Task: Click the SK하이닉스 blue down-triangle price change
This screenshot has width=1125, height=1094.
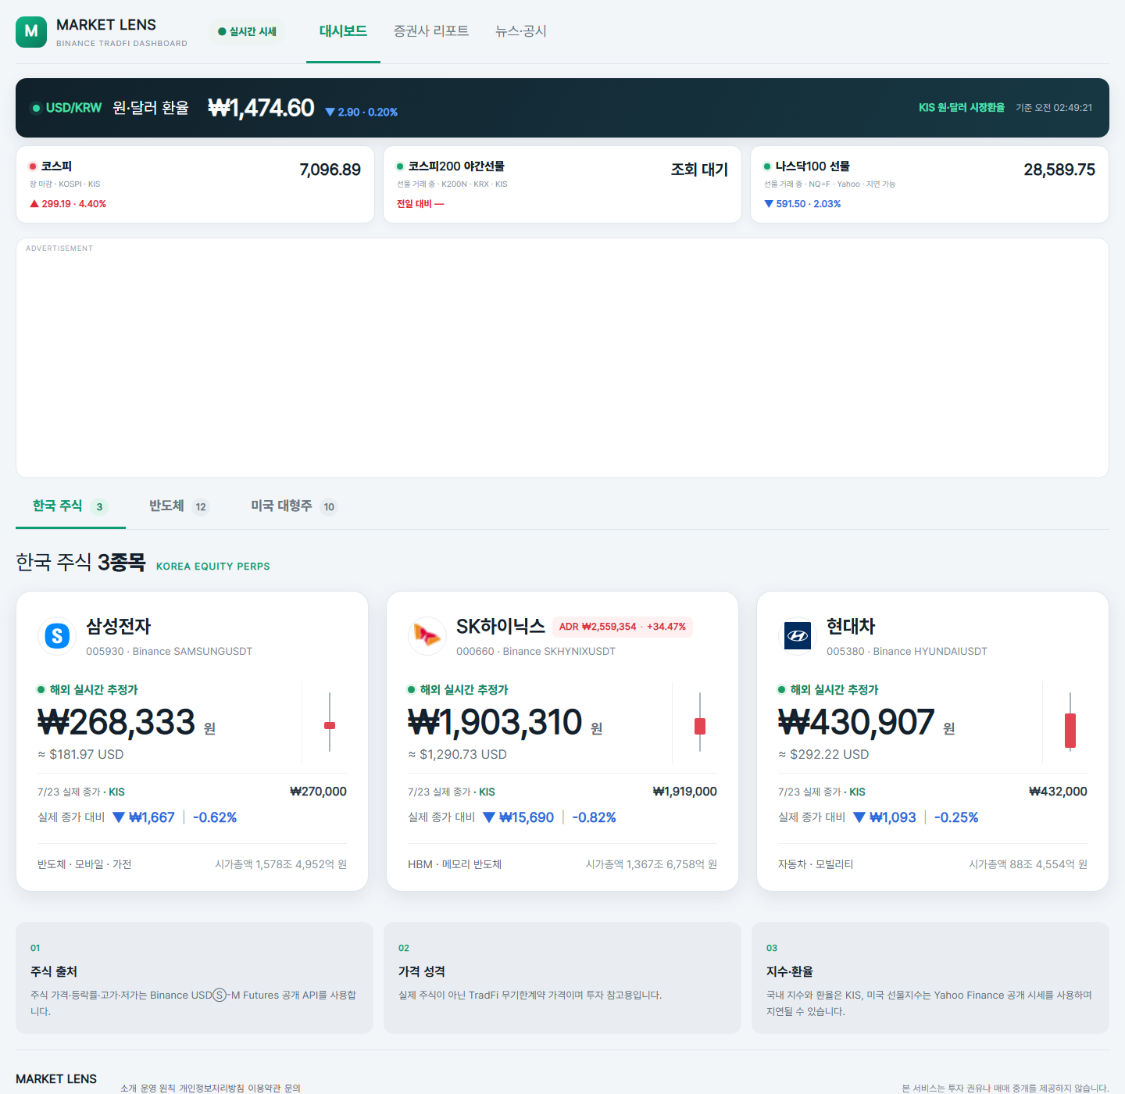Action: click(518, 817)
